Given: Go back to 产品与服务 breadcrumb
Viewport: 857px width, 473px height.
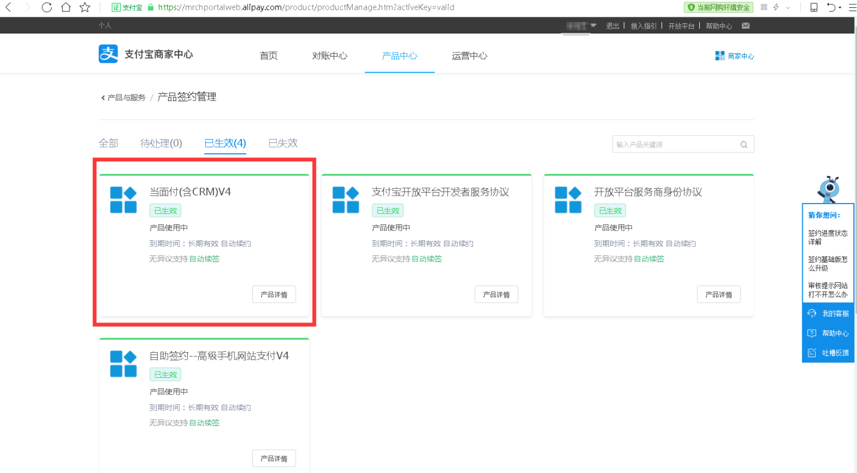Looking at the screenshot, I should pos(123,98).
